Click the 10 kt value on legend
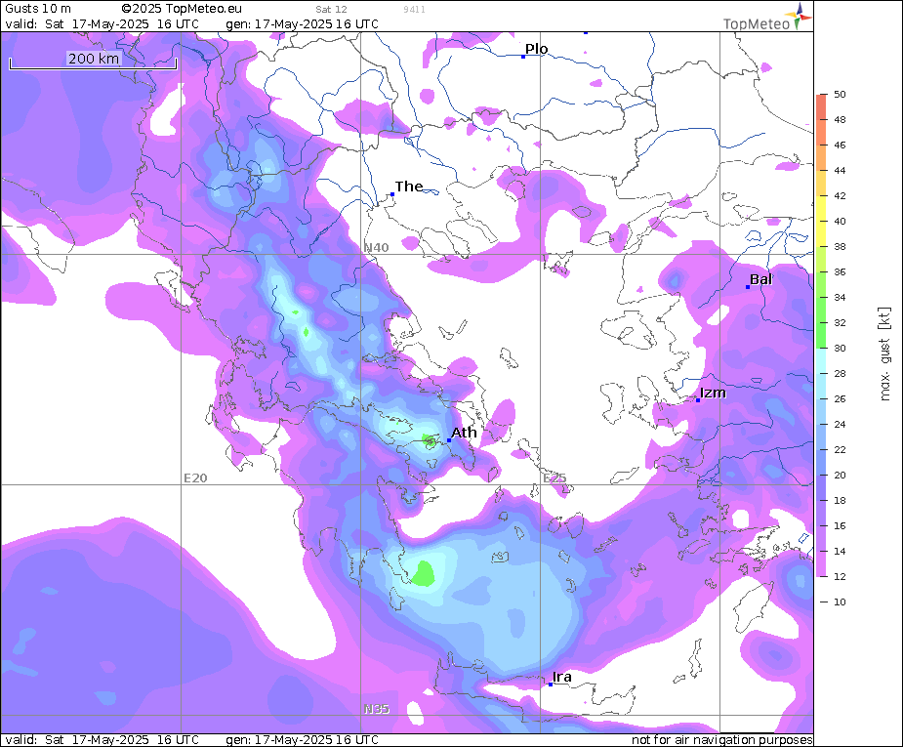903x747 pixels. [840, 602]
